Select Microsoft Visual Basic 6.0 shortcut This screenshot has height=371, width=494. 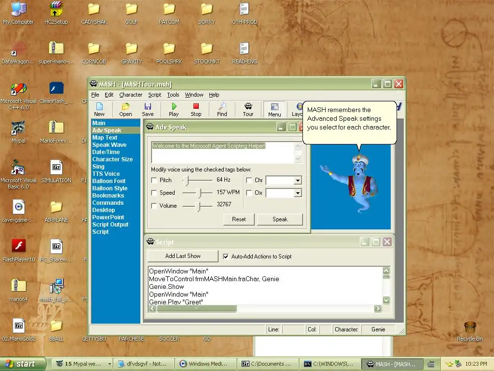18,174
